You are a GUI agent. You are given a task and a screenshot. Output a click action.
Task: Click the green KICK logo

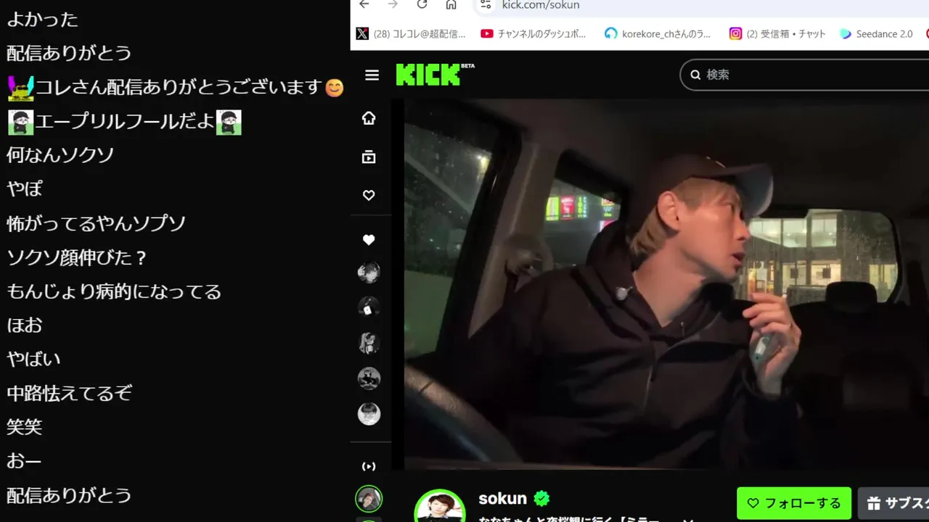(x=435, y=75)
